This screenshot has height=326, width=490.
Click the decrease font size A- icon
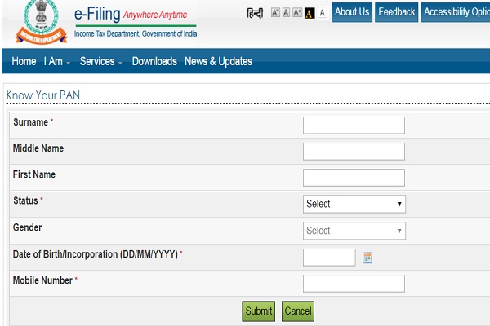[274, 13]
